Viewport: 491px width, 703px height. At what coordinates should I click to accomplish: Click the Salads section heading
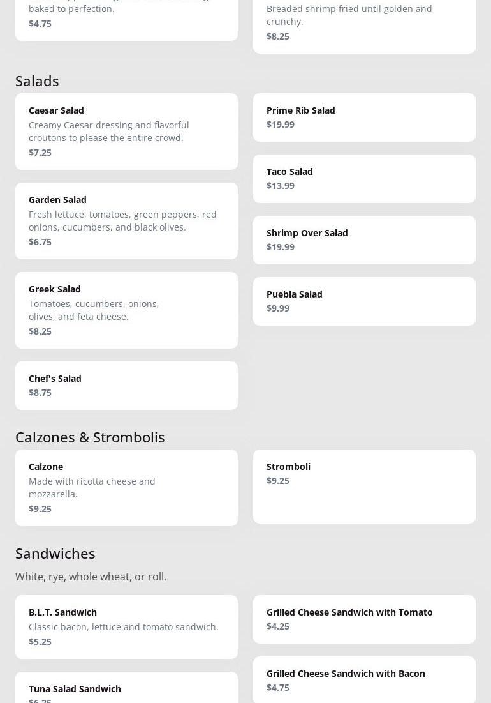[37, 80]
